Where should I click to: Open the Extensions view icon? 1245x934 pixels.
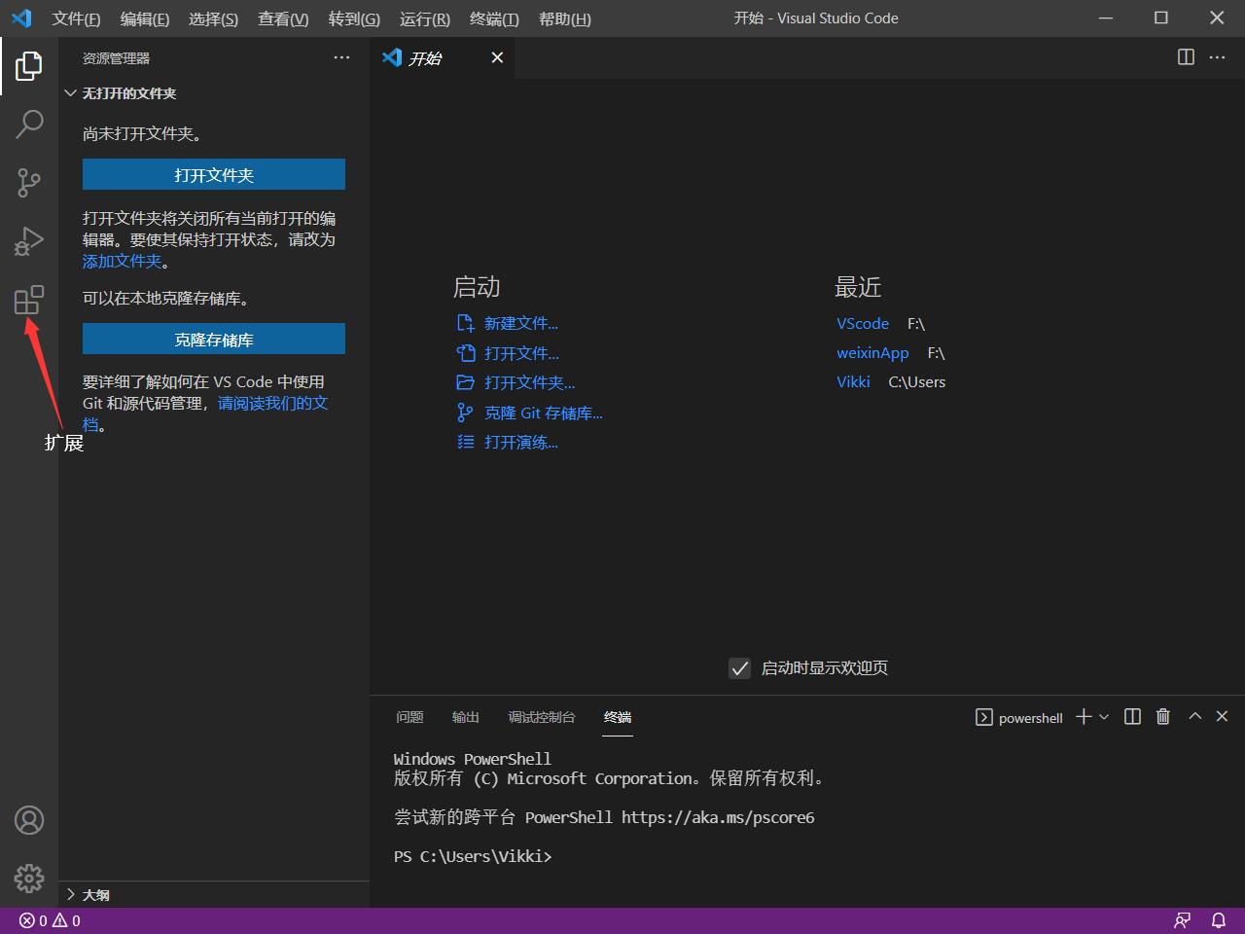tap(28, 300)
